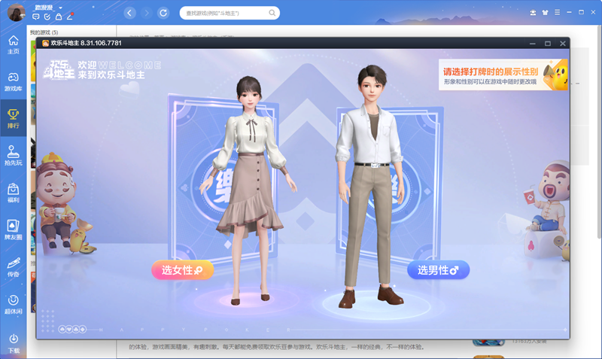Expand the username dropdown arrow
The width and height of the screenshot is (602, 359).
[x=60, y=7]
